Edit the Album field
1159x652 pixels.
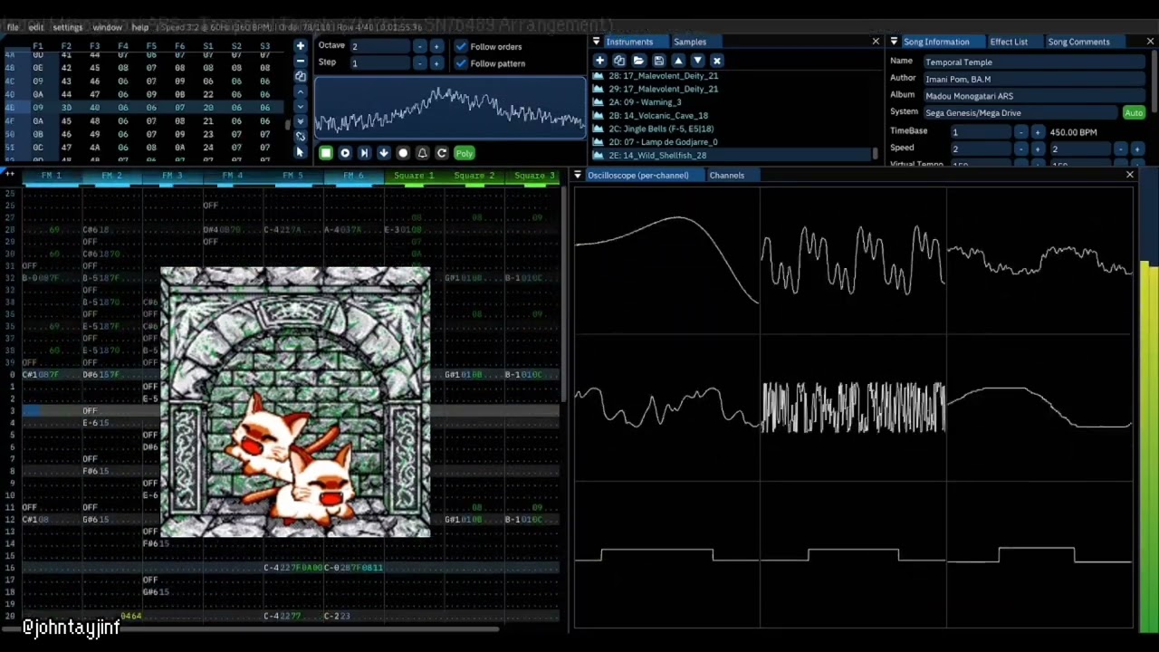click(1034, 96)
